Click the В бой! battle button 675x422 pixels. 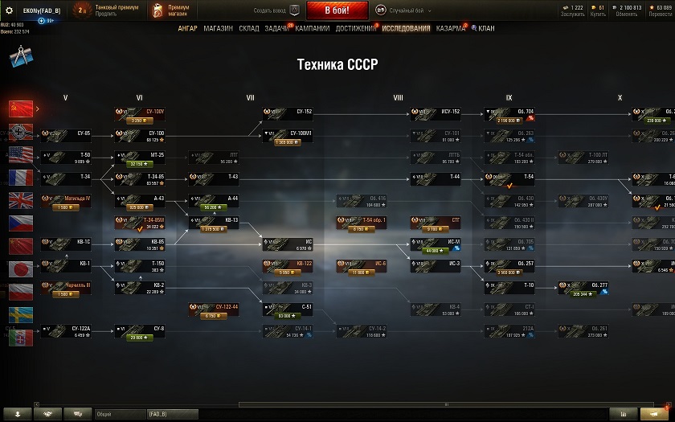click(x=337, y=10)
